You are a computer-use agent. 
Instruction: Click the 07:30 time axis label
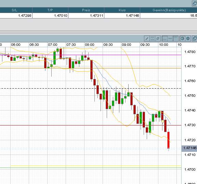[x=71, y=45]
